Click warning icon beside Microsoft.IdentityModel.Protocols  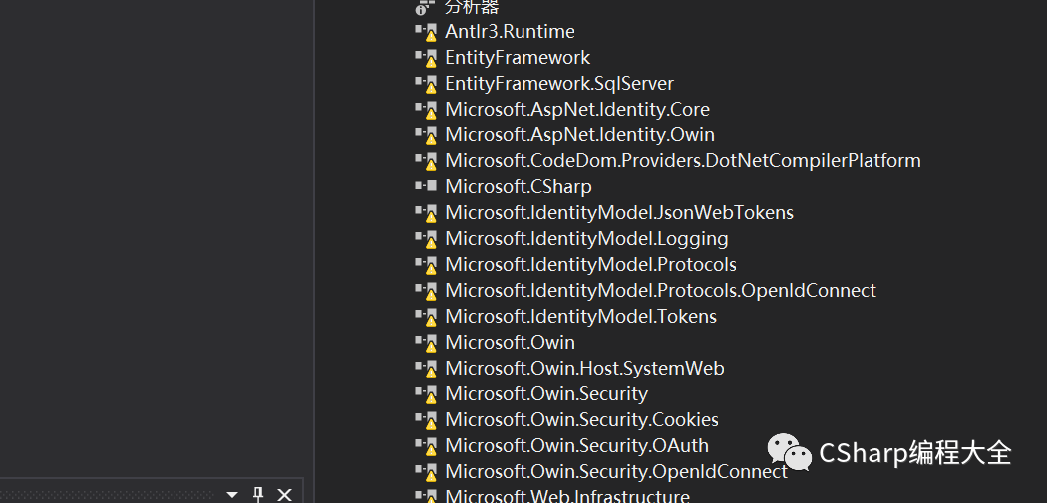(426, 266)
